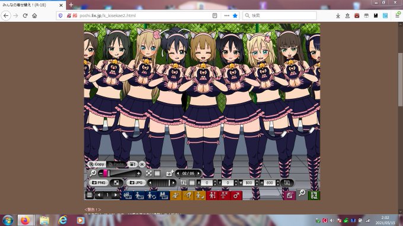Click the Paste button in the game panel
Screen dimensions: 403x226
[116, 164]
